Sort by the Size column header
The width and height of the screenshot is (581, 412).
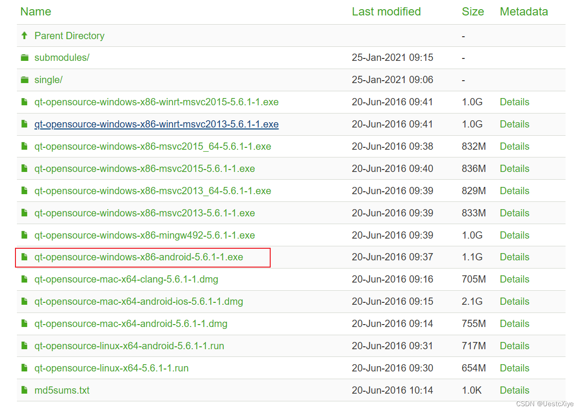(473, 12)
